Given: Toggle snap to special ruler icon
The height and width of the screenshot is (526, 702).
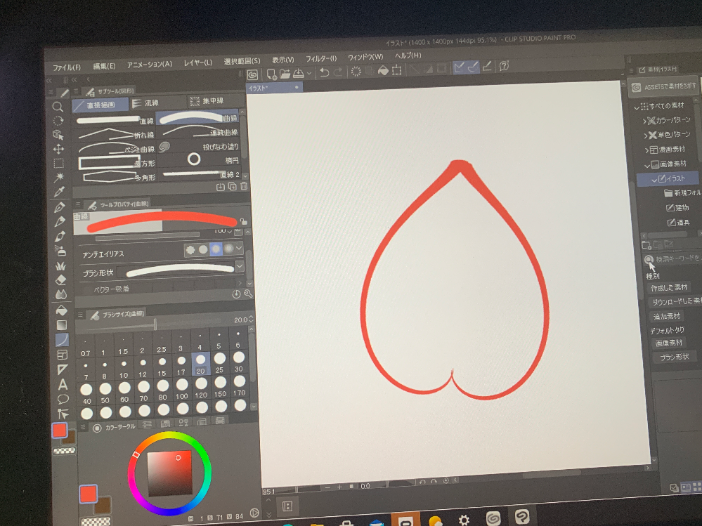Looking at the screenshot, I should coord(473,67).
